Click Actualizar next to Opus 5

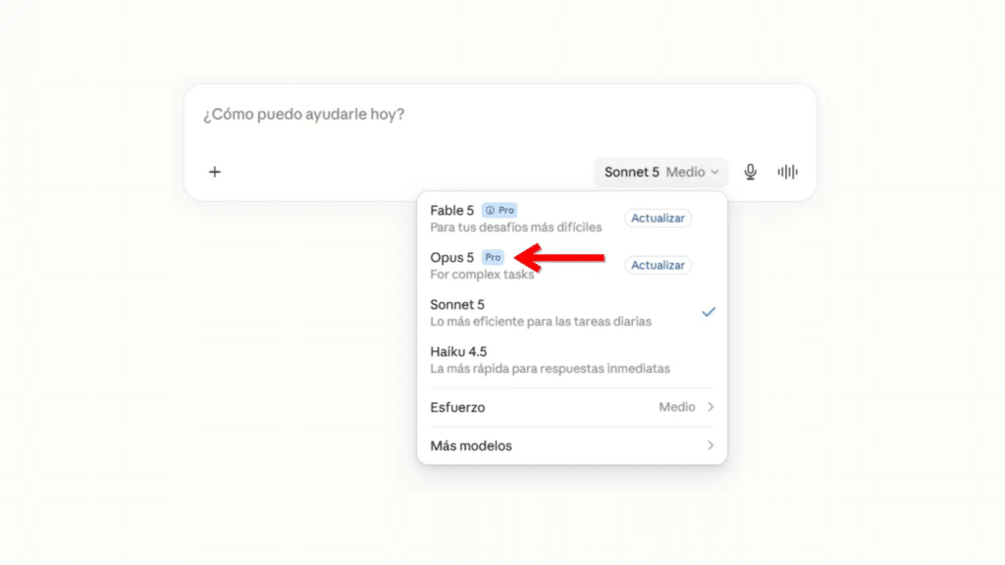658,265
